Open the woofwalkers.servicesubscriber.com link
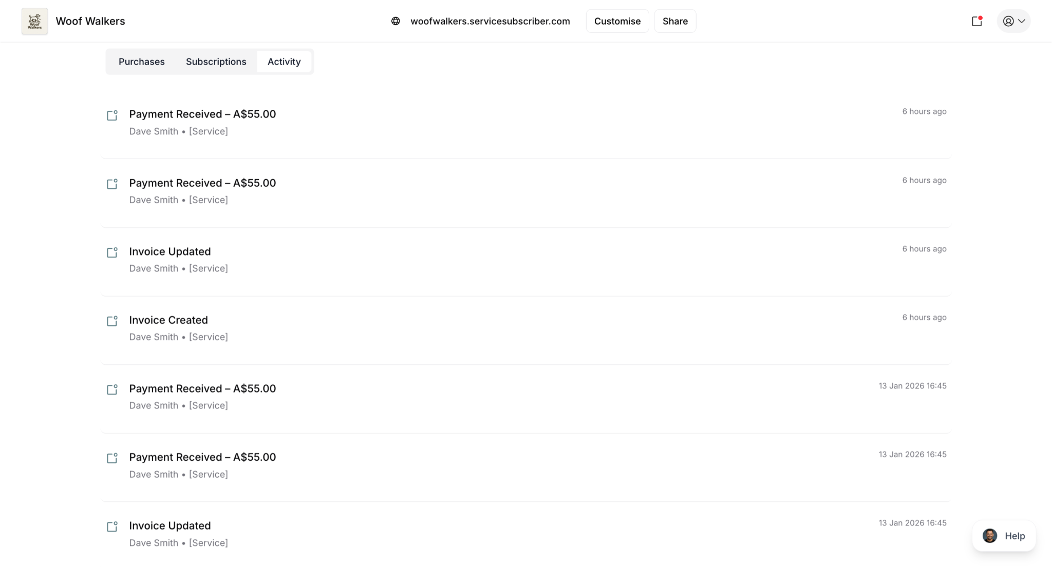 (490, 21)
